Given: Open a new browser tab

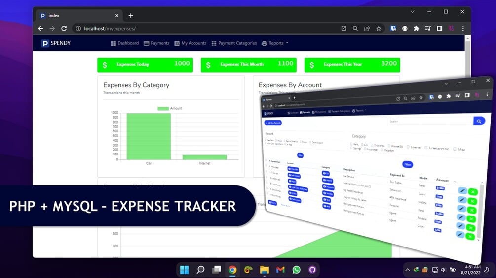Looking at the screenshot, I should coord(131,15).
